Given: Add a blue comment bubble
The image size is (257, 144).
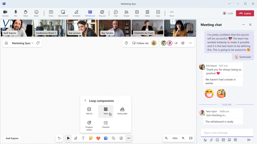Looking at the screenshot, I should click(106, 138).
